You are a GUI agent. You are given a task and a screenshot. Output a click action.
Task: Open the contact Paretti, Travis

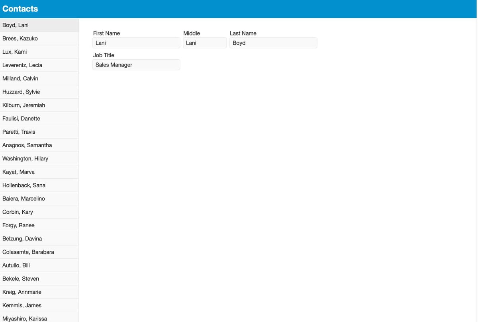pyautogui.click(x=39, y=132)
